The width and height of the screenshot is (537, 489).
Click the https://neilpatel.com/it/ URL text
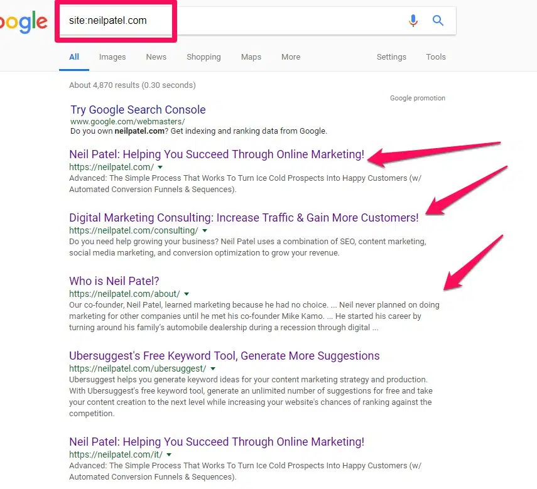click(x=116, y=454)
